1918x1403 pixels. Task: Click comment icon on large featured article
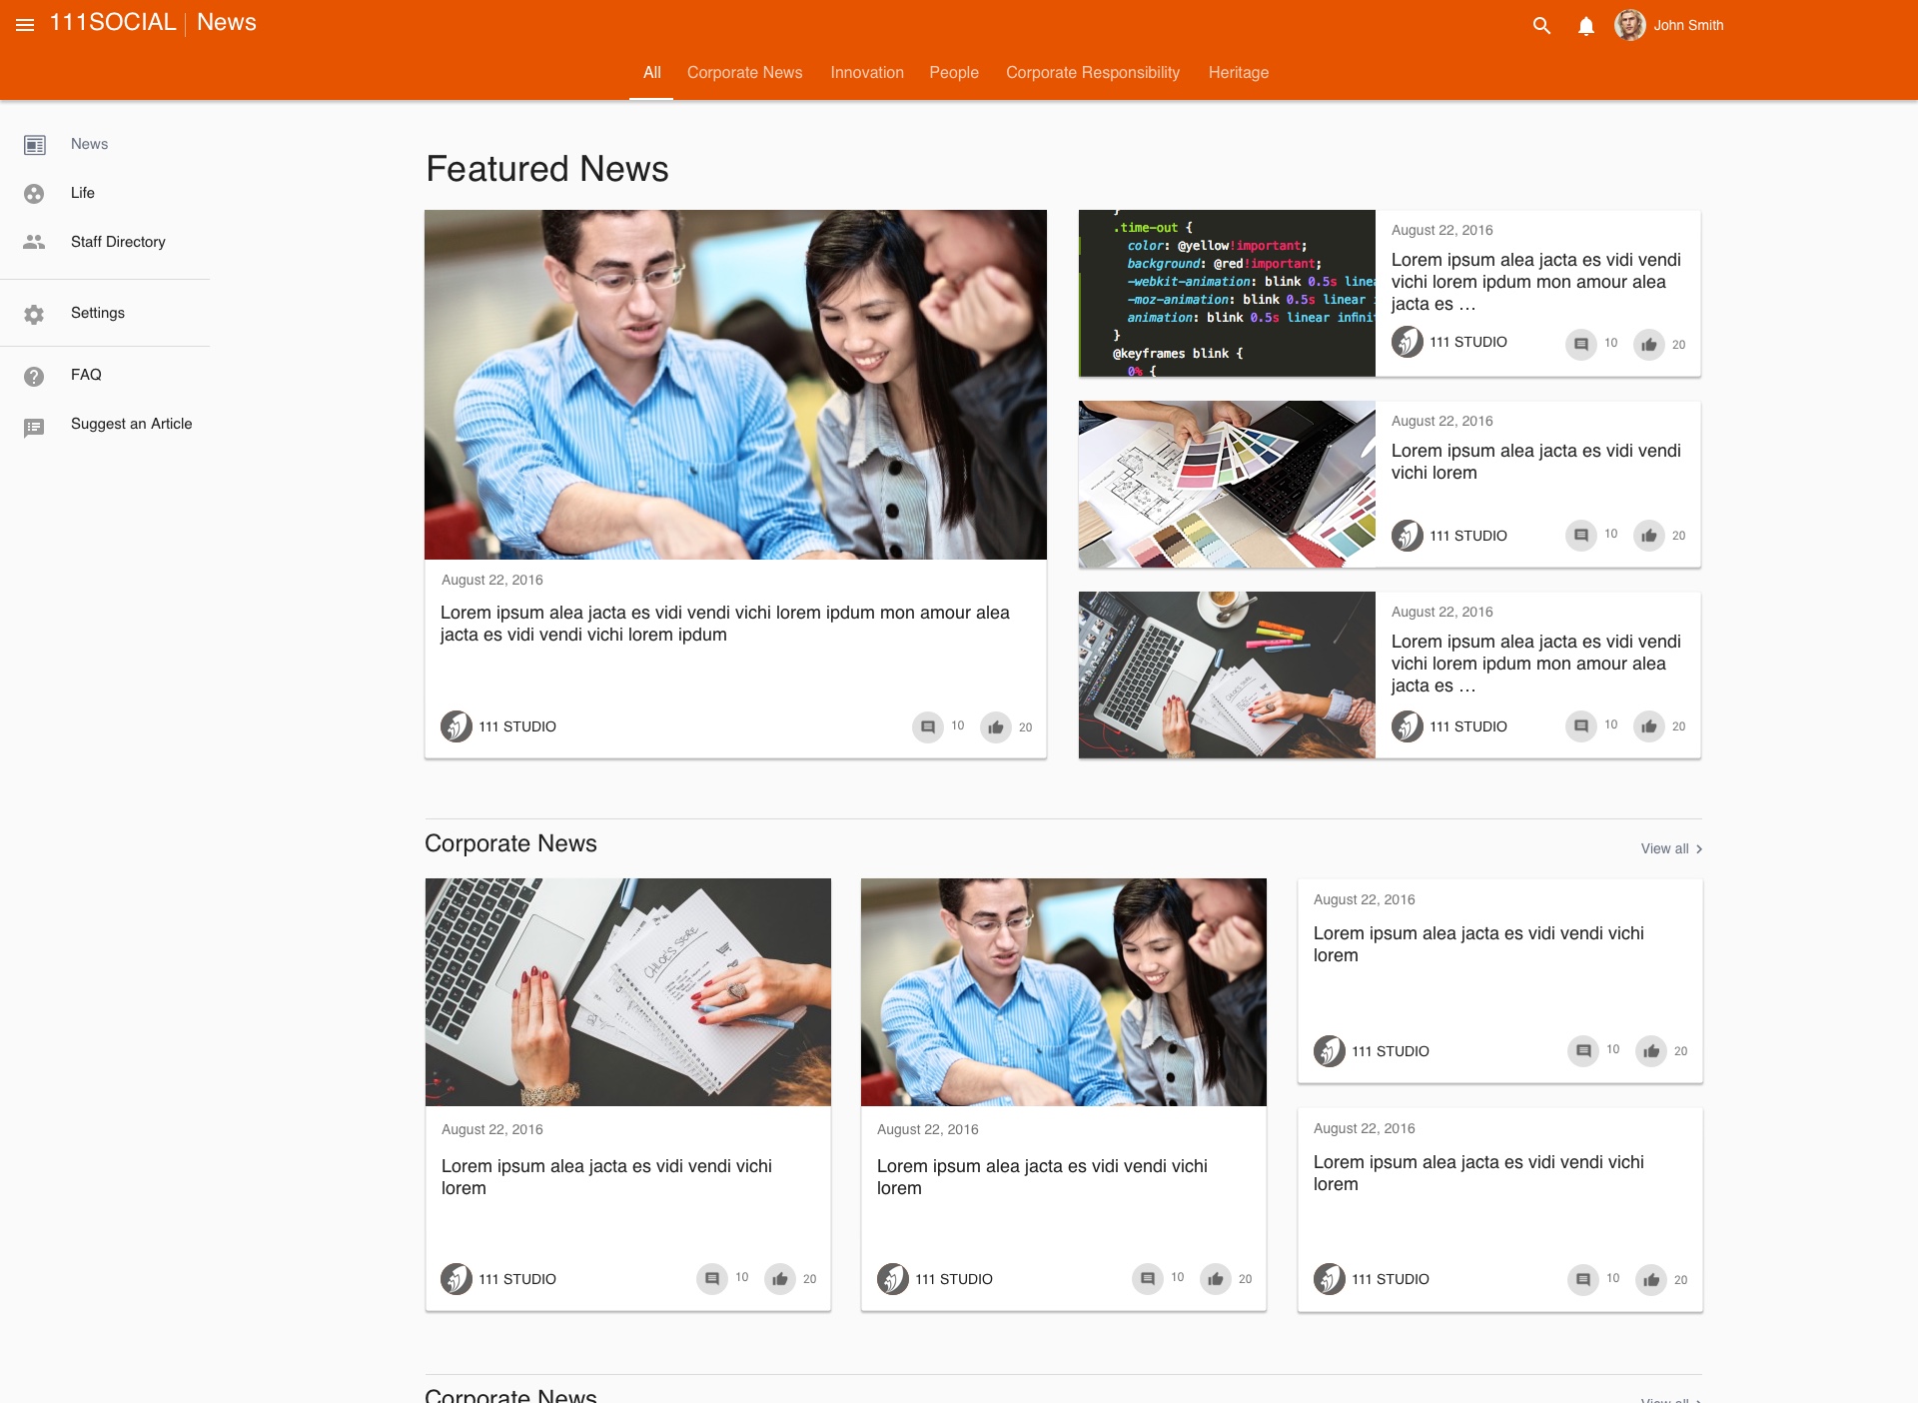pyautogui.click(x=928, y=726)
